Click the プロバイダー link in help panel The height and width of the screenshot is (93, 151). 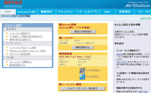click(x=122, y=62)
